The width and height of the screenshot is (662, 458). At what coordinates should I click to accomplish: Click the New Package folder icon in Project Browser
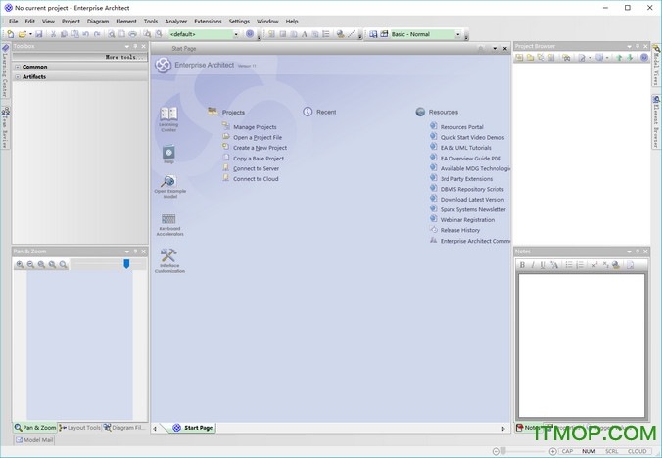[x=530, y=58]
